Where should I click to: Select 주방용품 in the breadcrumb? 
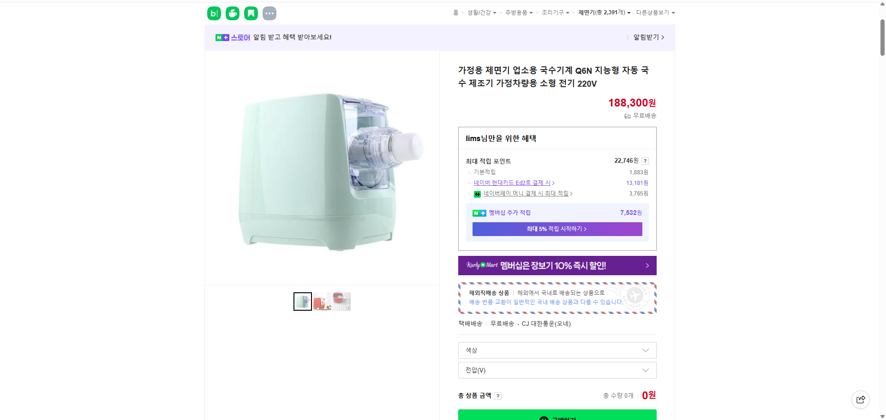tap(516, 12)
